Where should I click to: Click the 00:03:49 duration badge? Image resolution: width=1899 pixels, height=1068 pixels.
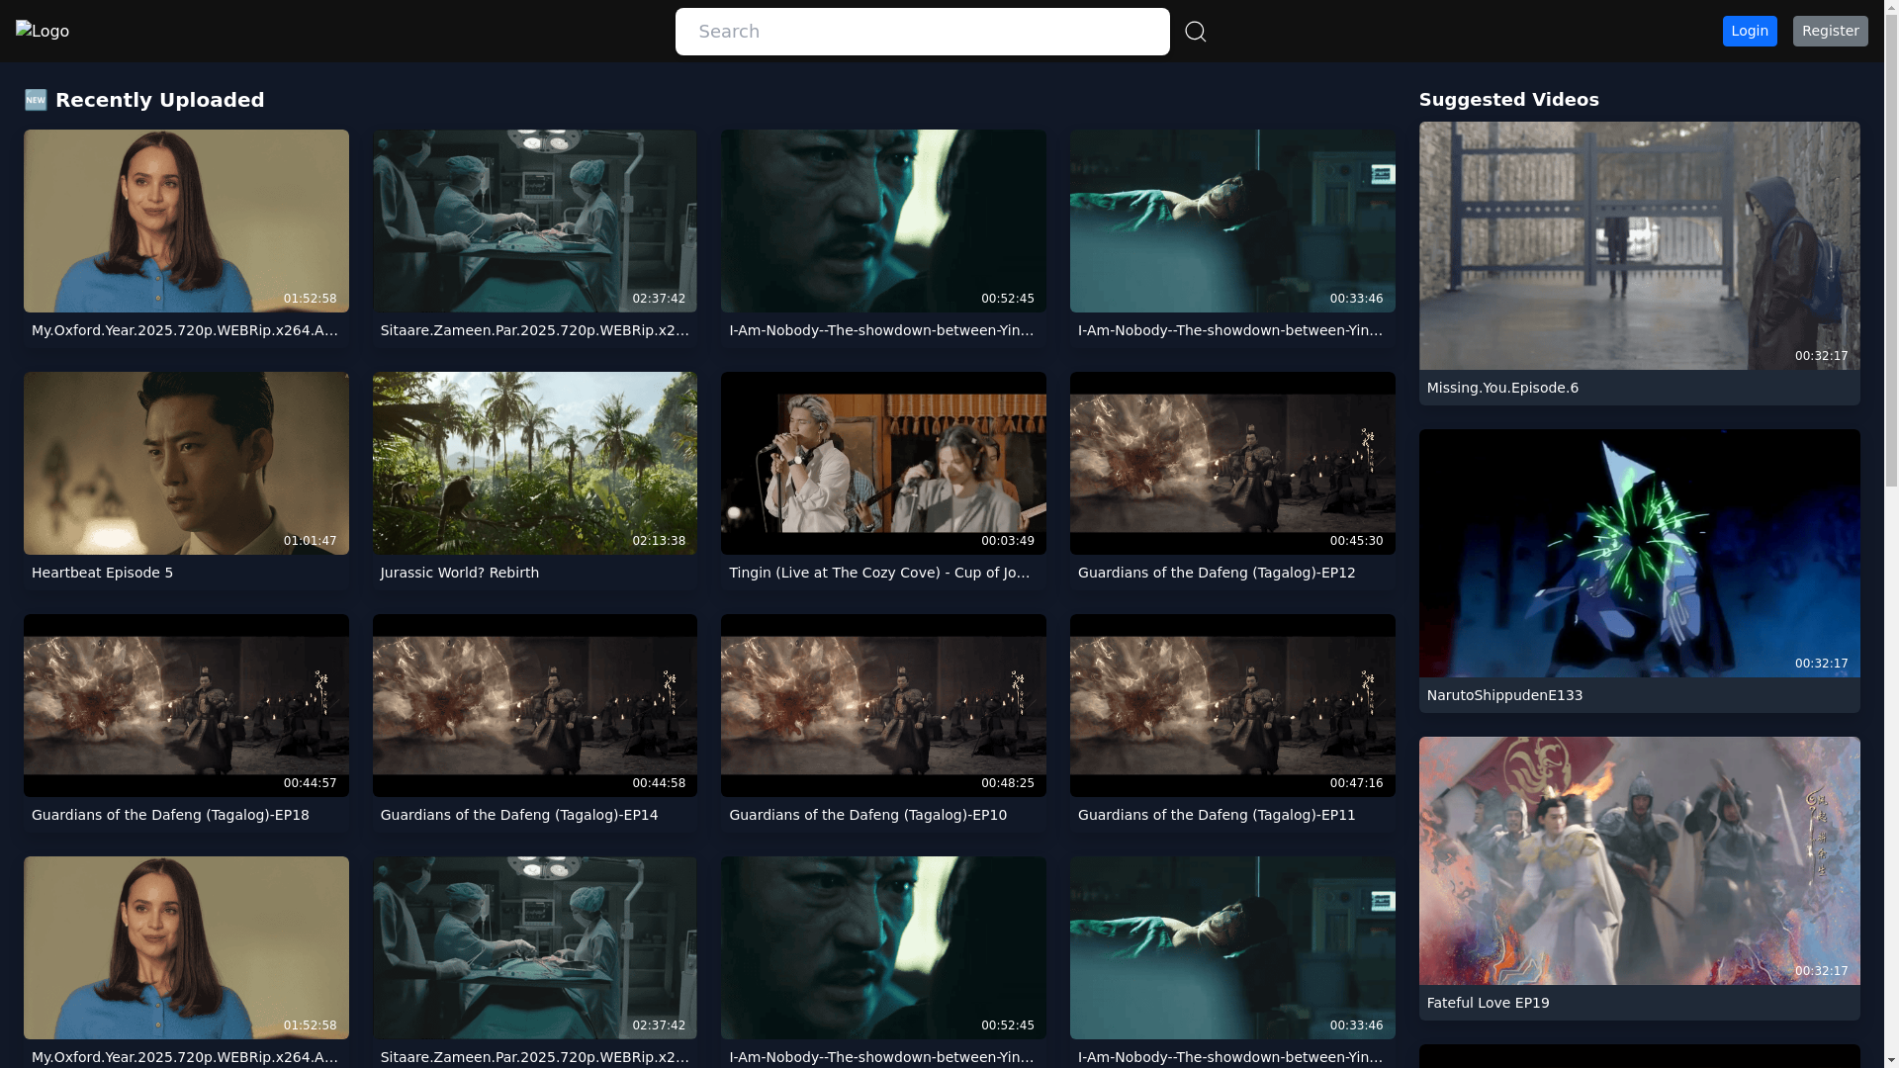point(1007,541)
